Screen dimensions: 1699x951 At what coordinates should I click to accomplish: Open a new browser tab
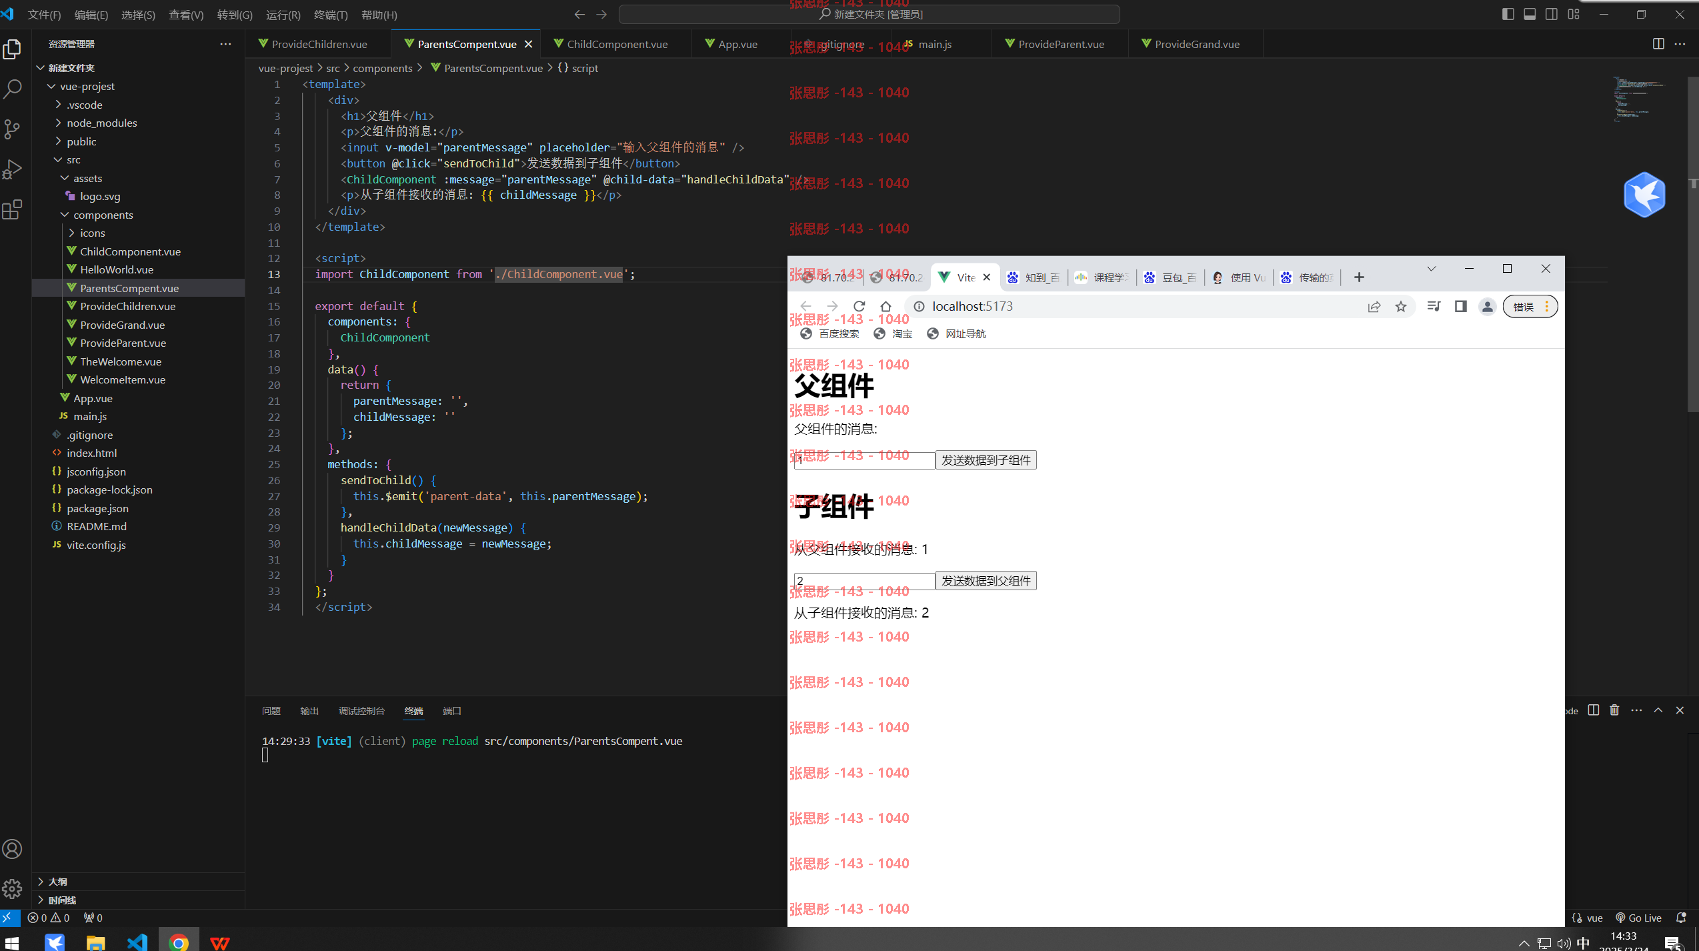(1360, 277)
